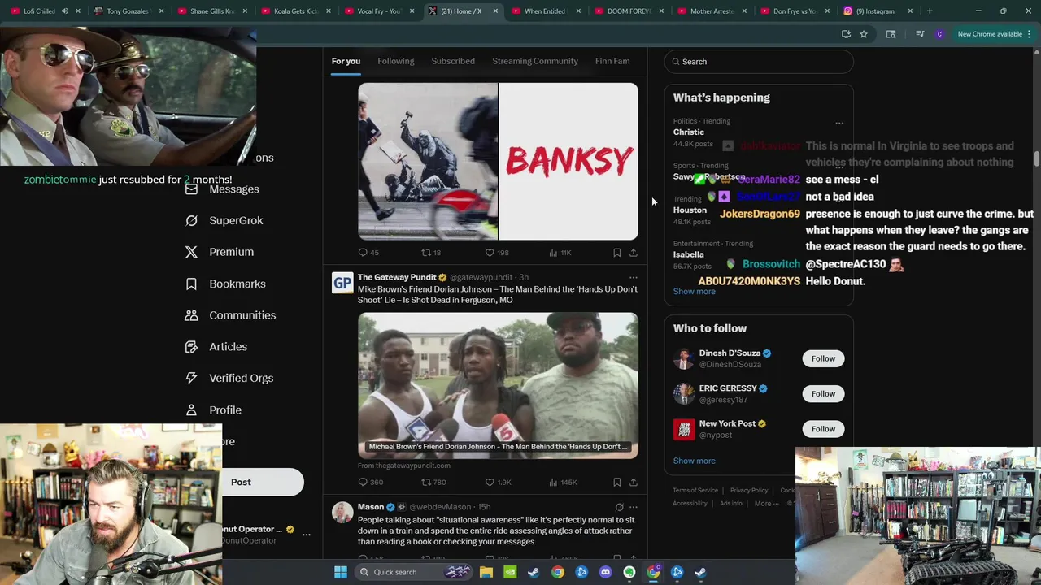This screenshot has width=1041, height=585.
Task: Expand the footer More menu
Action: pyautogui.click(x=766, y=504)
